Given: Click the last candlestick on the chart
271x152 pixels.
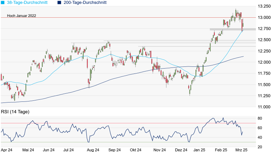Looking at the screenshot, I should click(243, 25).
